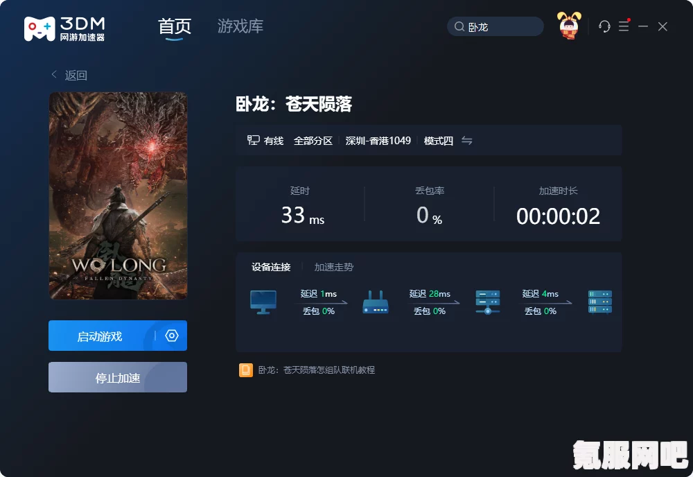Click the search box containing 卧龙

point(495,26)
